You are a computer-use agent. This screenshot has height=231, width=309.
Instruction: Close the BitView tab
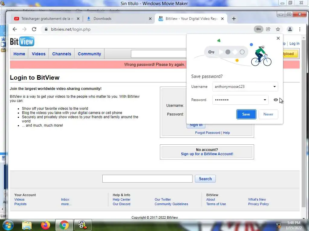click(222, 19)
